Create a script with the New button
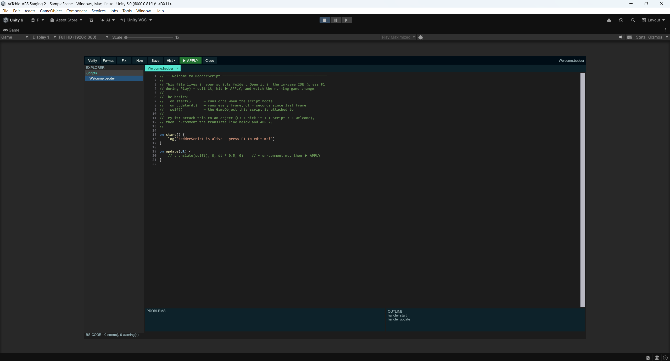Screen dimensions: 670x361 pos(139,60)
